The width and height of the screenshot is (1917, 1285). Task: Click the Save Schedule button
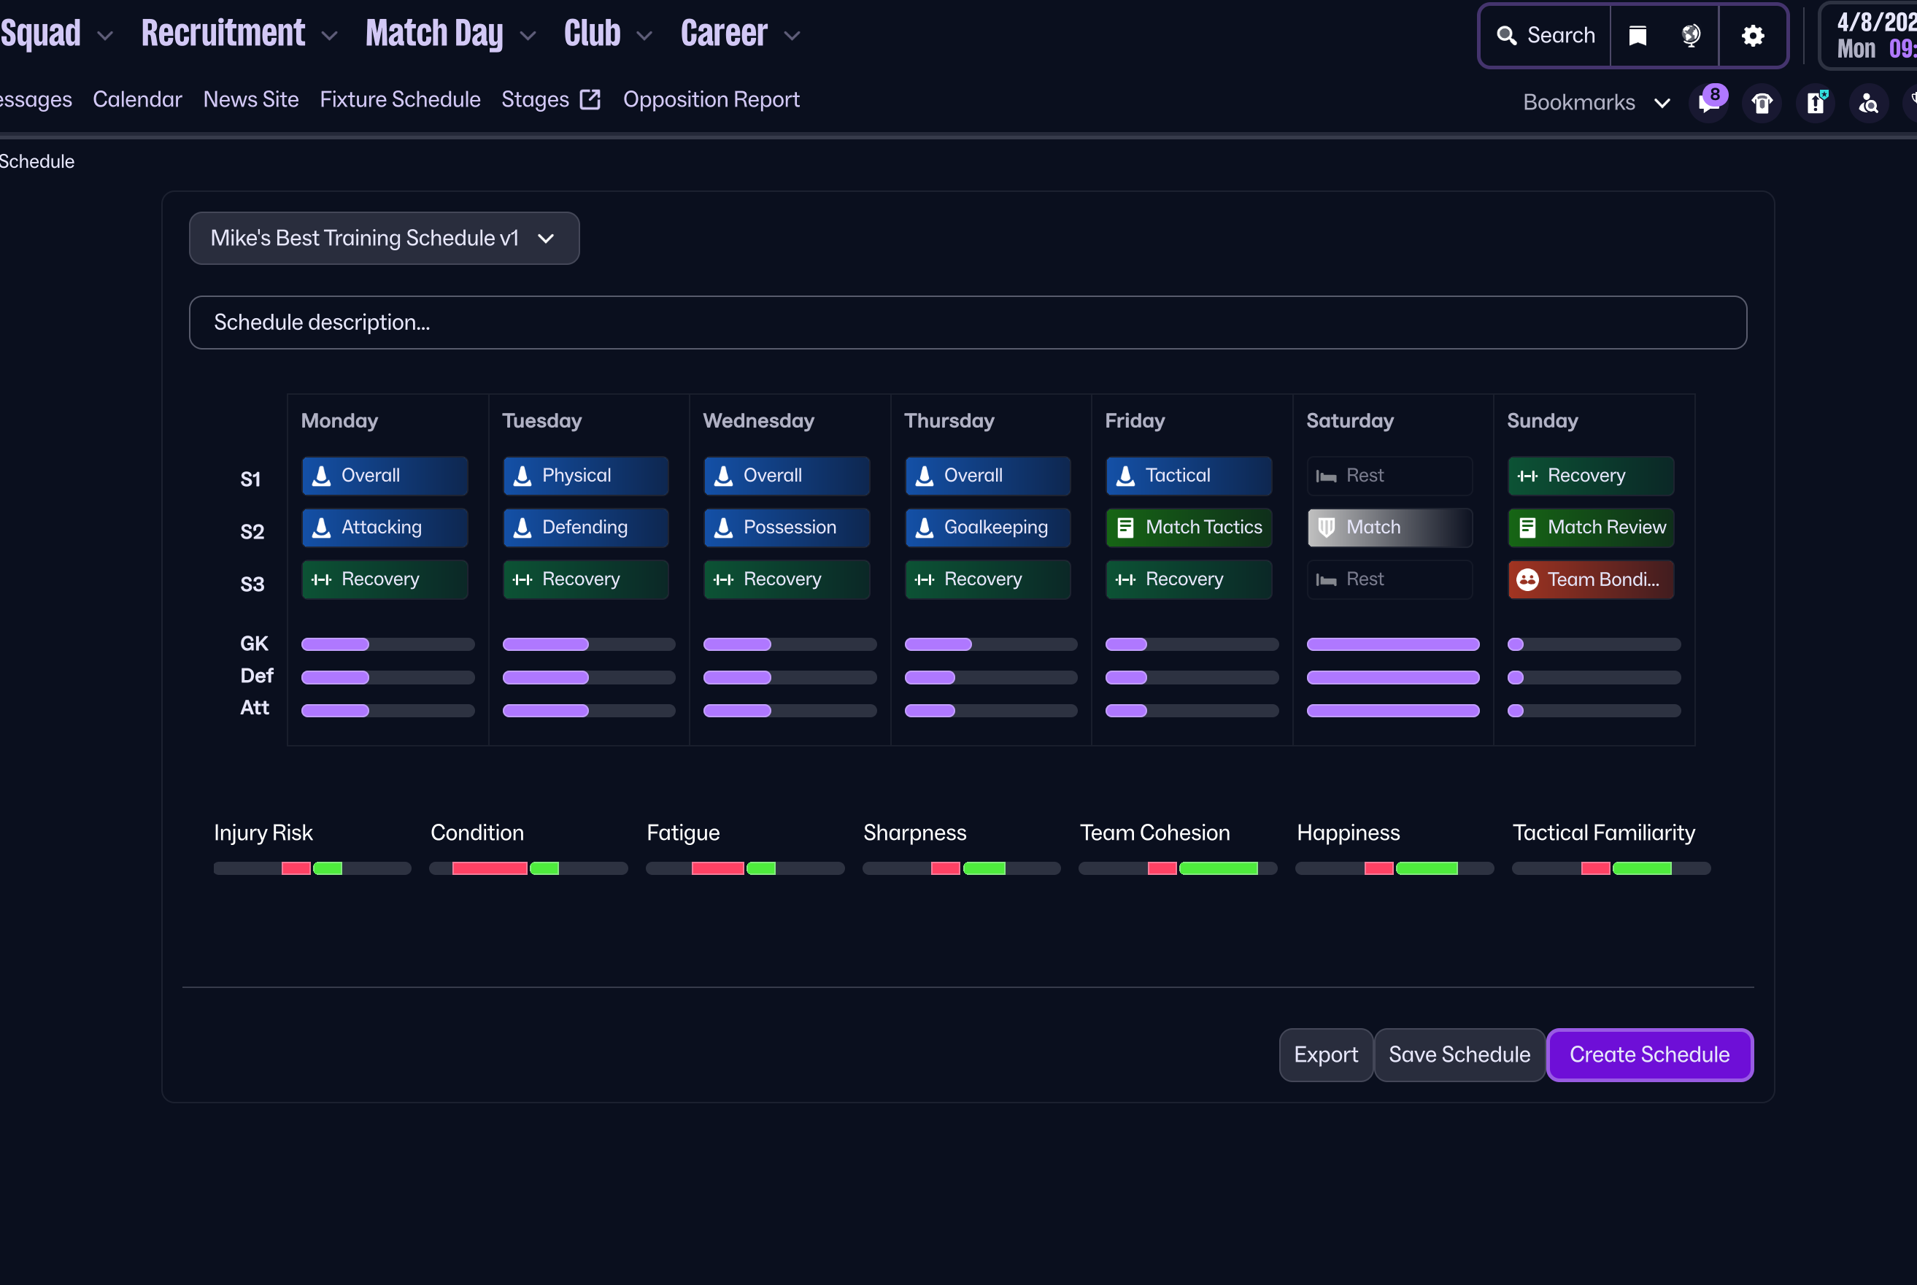[1459, 1054]
